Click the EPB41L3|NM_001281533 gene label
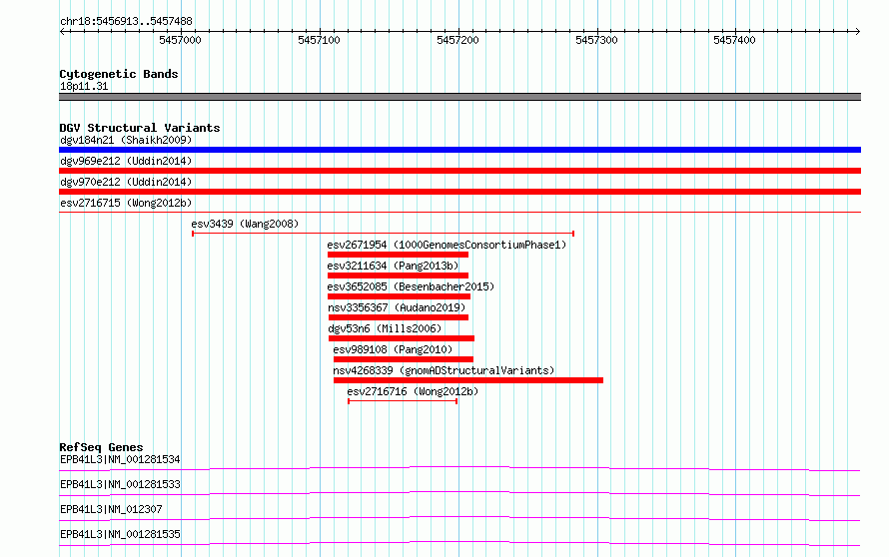889x557 pixels. pyautogui.click(x=120, y=484)
